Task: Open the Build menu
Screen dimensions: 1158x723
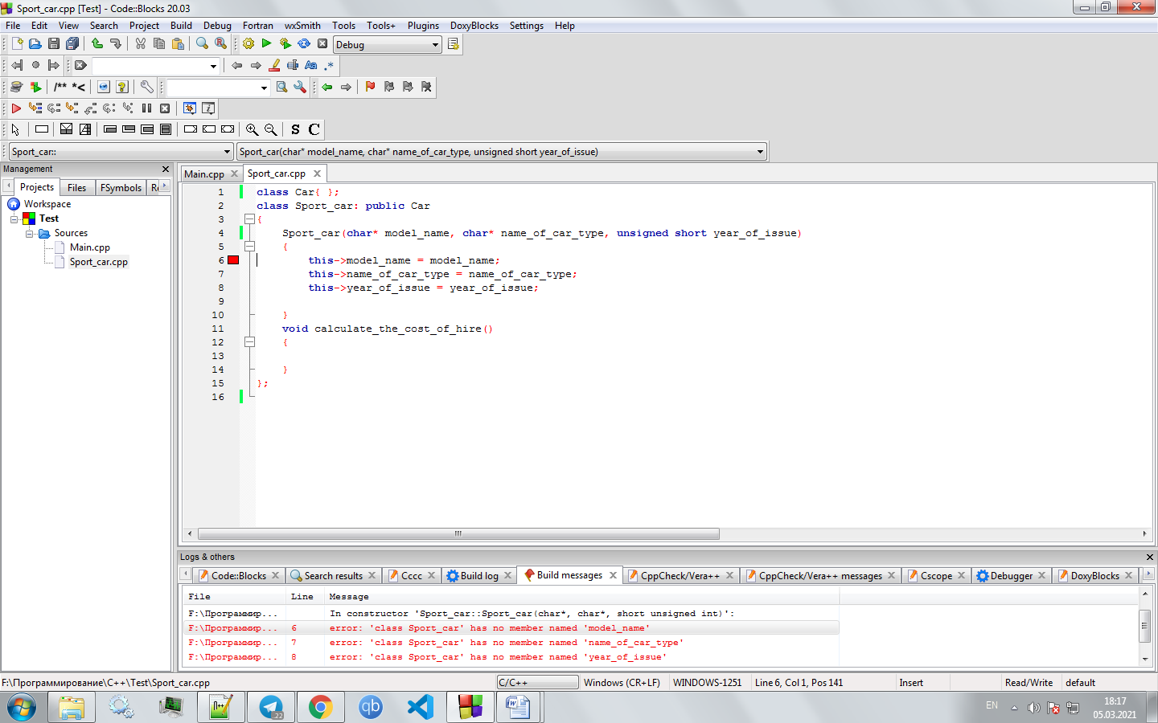Action: coord(181,26)
